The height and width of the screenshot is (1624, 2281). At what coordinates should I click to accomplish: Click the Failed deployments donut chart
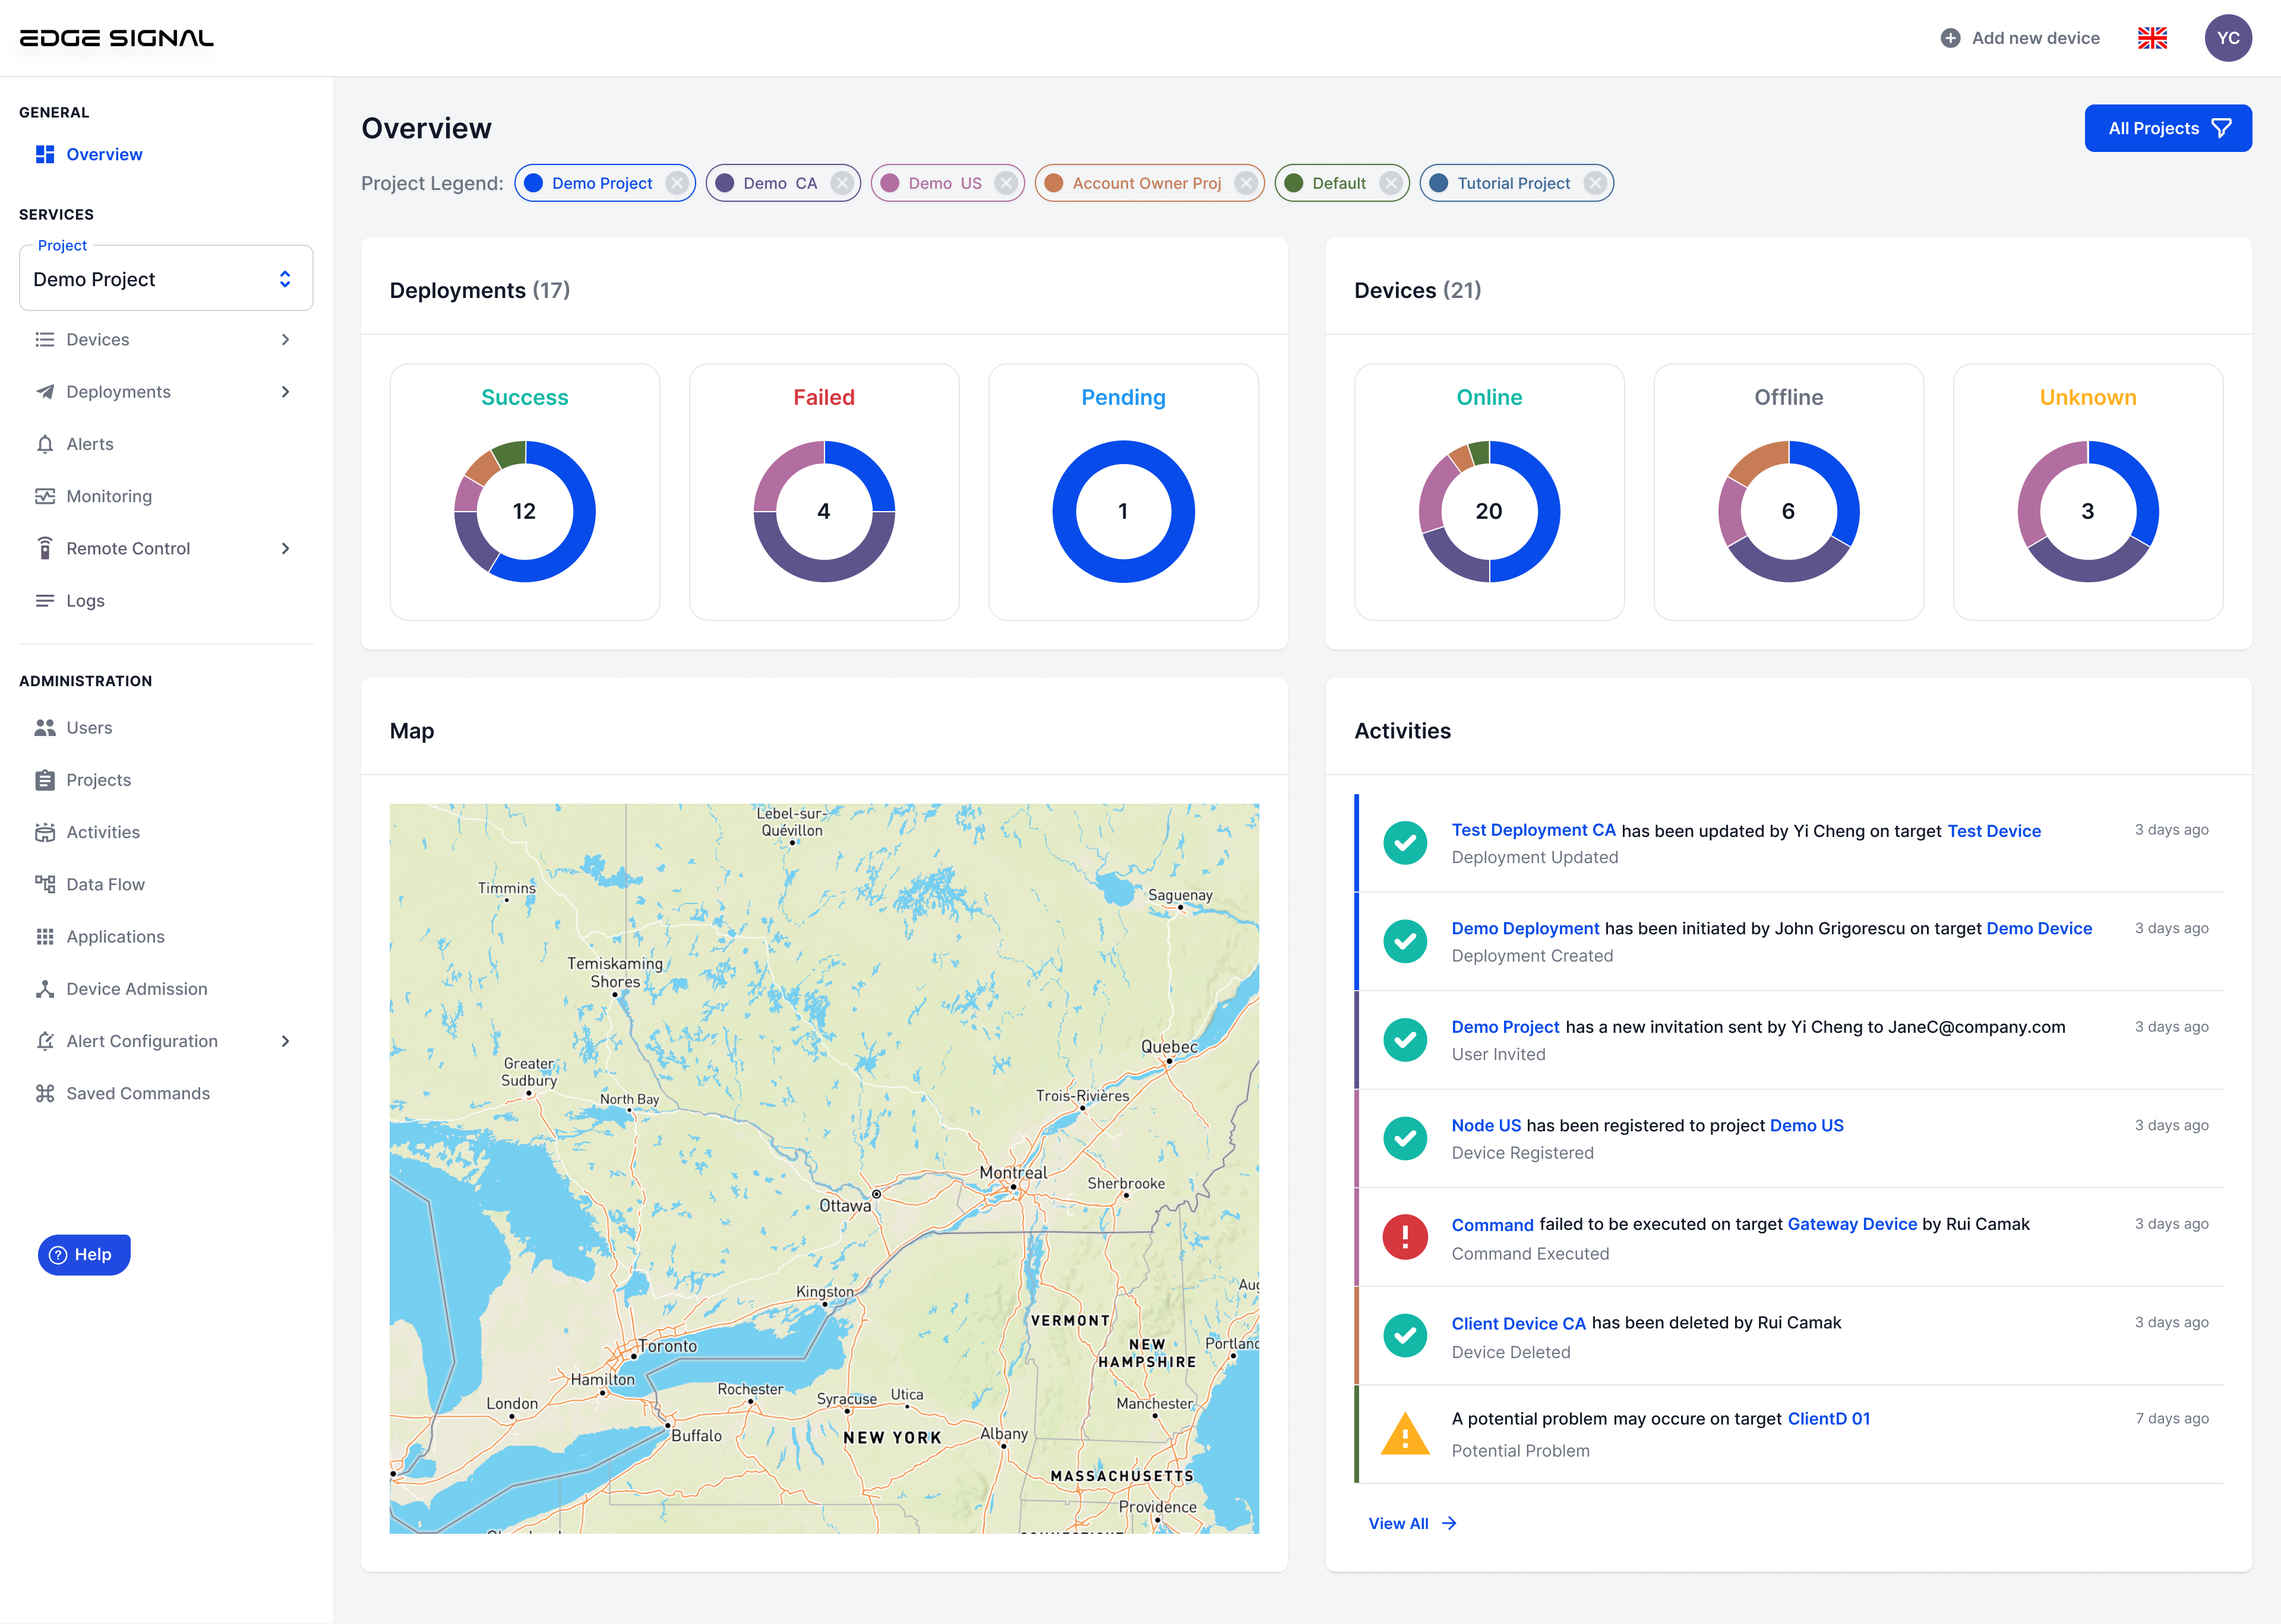point(823,511)
